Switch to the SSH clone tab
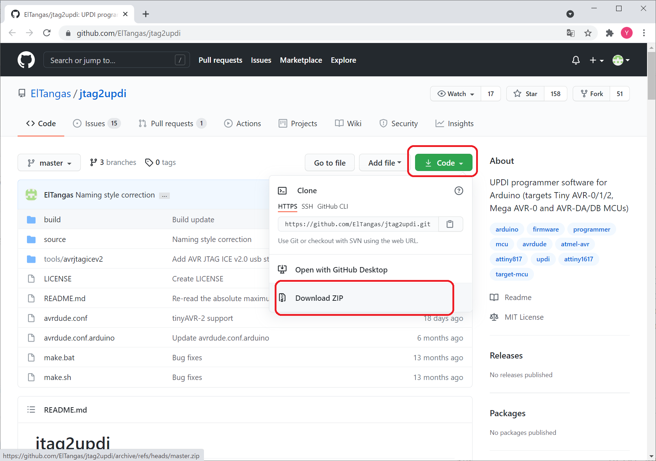This screenshot has height=461, width=656. click(x=307, y=206)
